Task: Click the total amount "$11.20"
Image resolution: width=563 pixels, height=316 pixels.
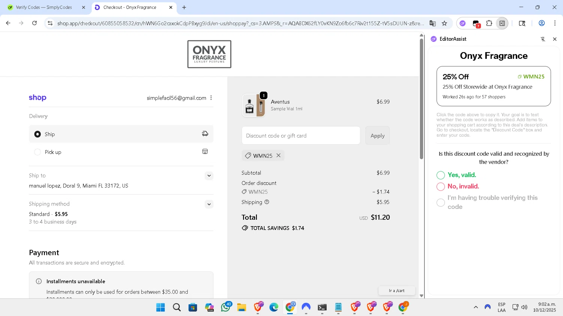Action: (380, 217)
